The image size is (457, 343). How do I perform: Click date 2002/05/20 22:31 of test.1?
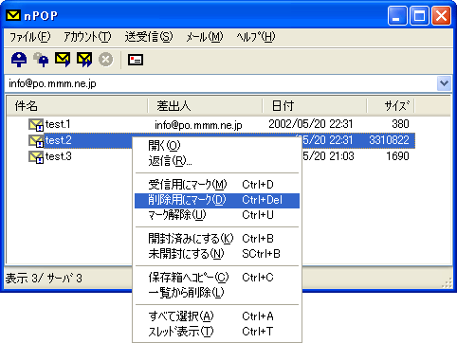pos(310,124)
